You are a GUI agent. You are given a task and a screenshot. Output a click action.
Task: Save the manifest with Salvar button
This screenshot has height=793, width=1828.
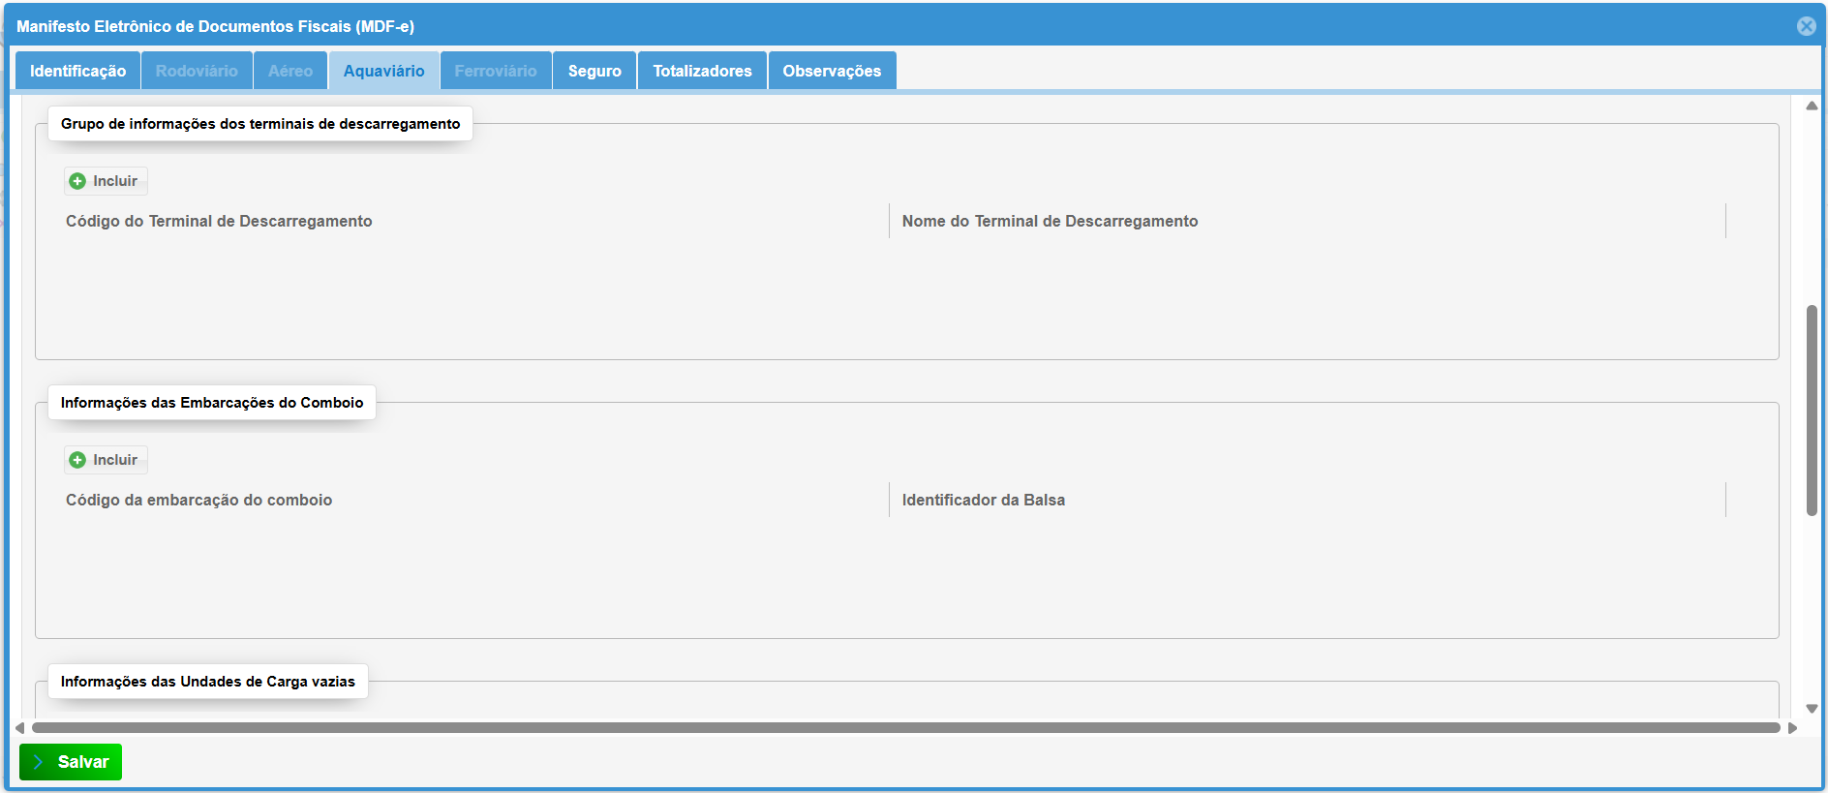point(71,762)
